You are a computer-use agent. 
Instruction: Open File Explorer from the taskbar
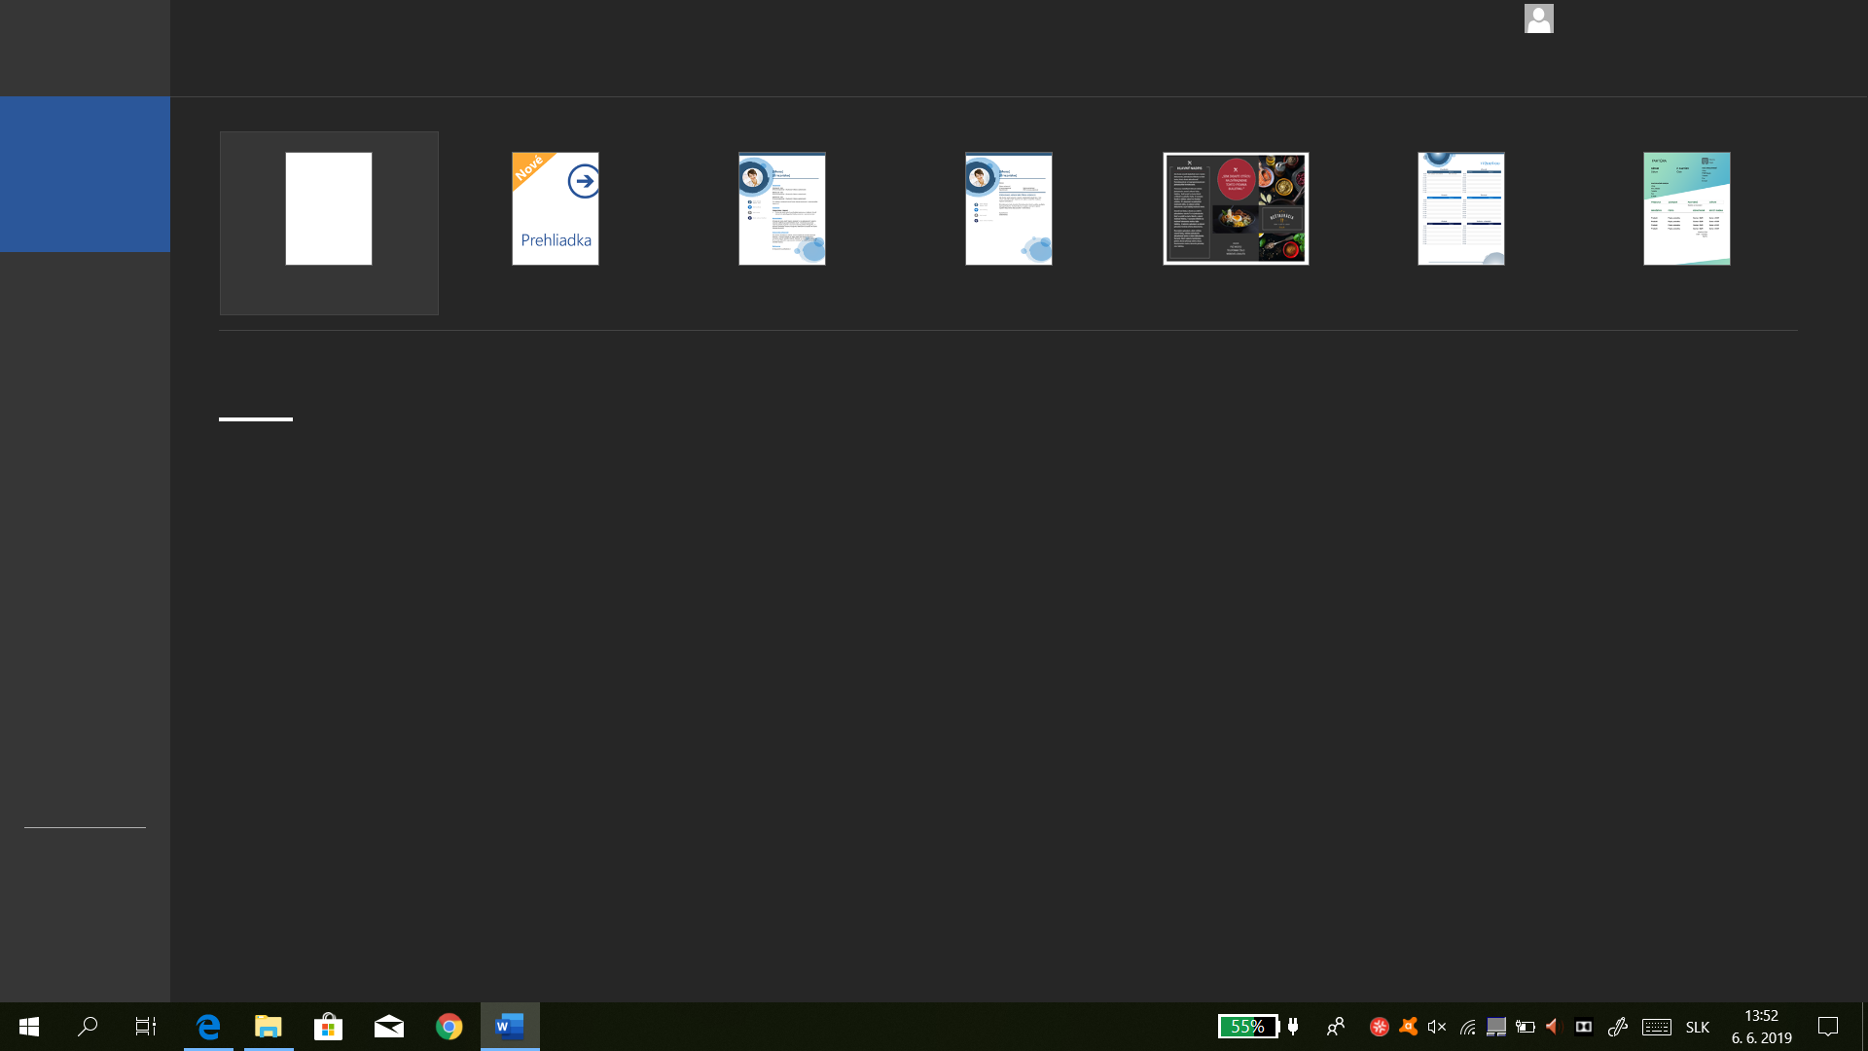pyautogui.click(x=269, y=1027)
